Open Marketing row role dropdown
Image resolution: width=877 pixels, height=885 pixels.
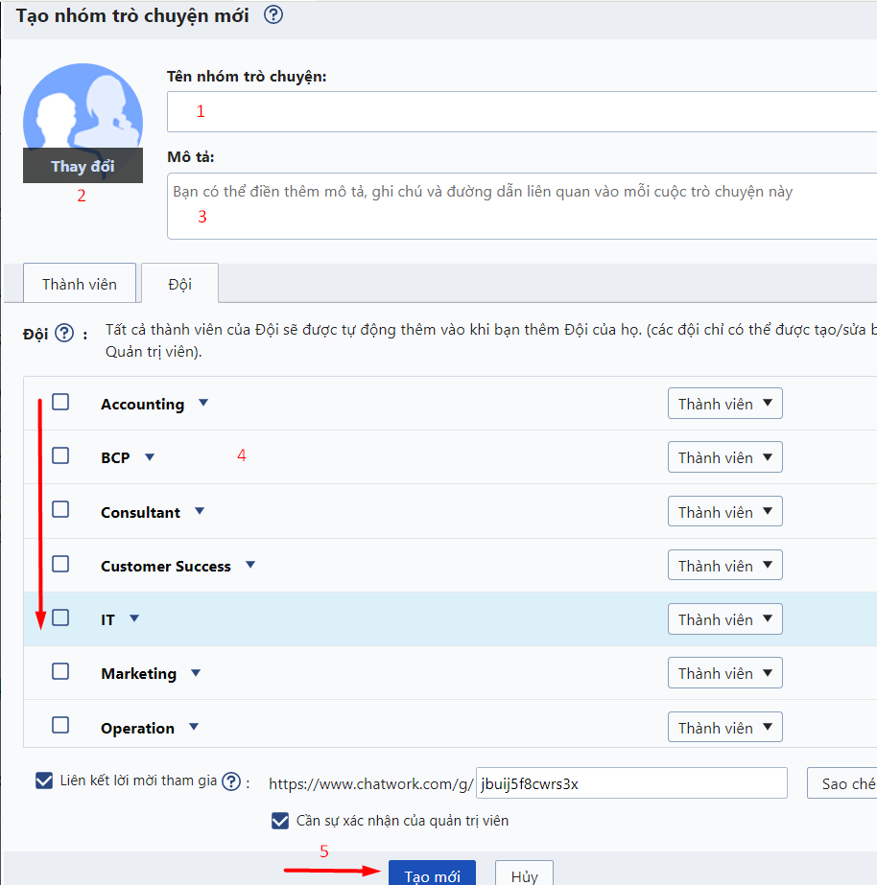coord(725,673)
